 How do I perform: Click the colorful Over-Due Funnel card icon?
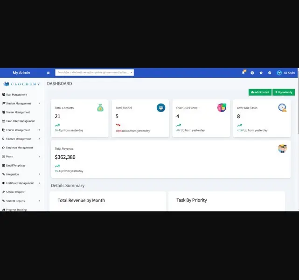(222, 108)
